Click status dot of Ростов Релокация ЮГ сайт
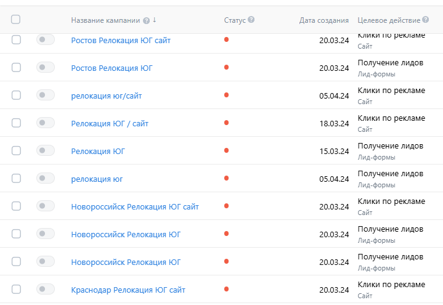This screenshot has width=443, height=305. (226, 39)
